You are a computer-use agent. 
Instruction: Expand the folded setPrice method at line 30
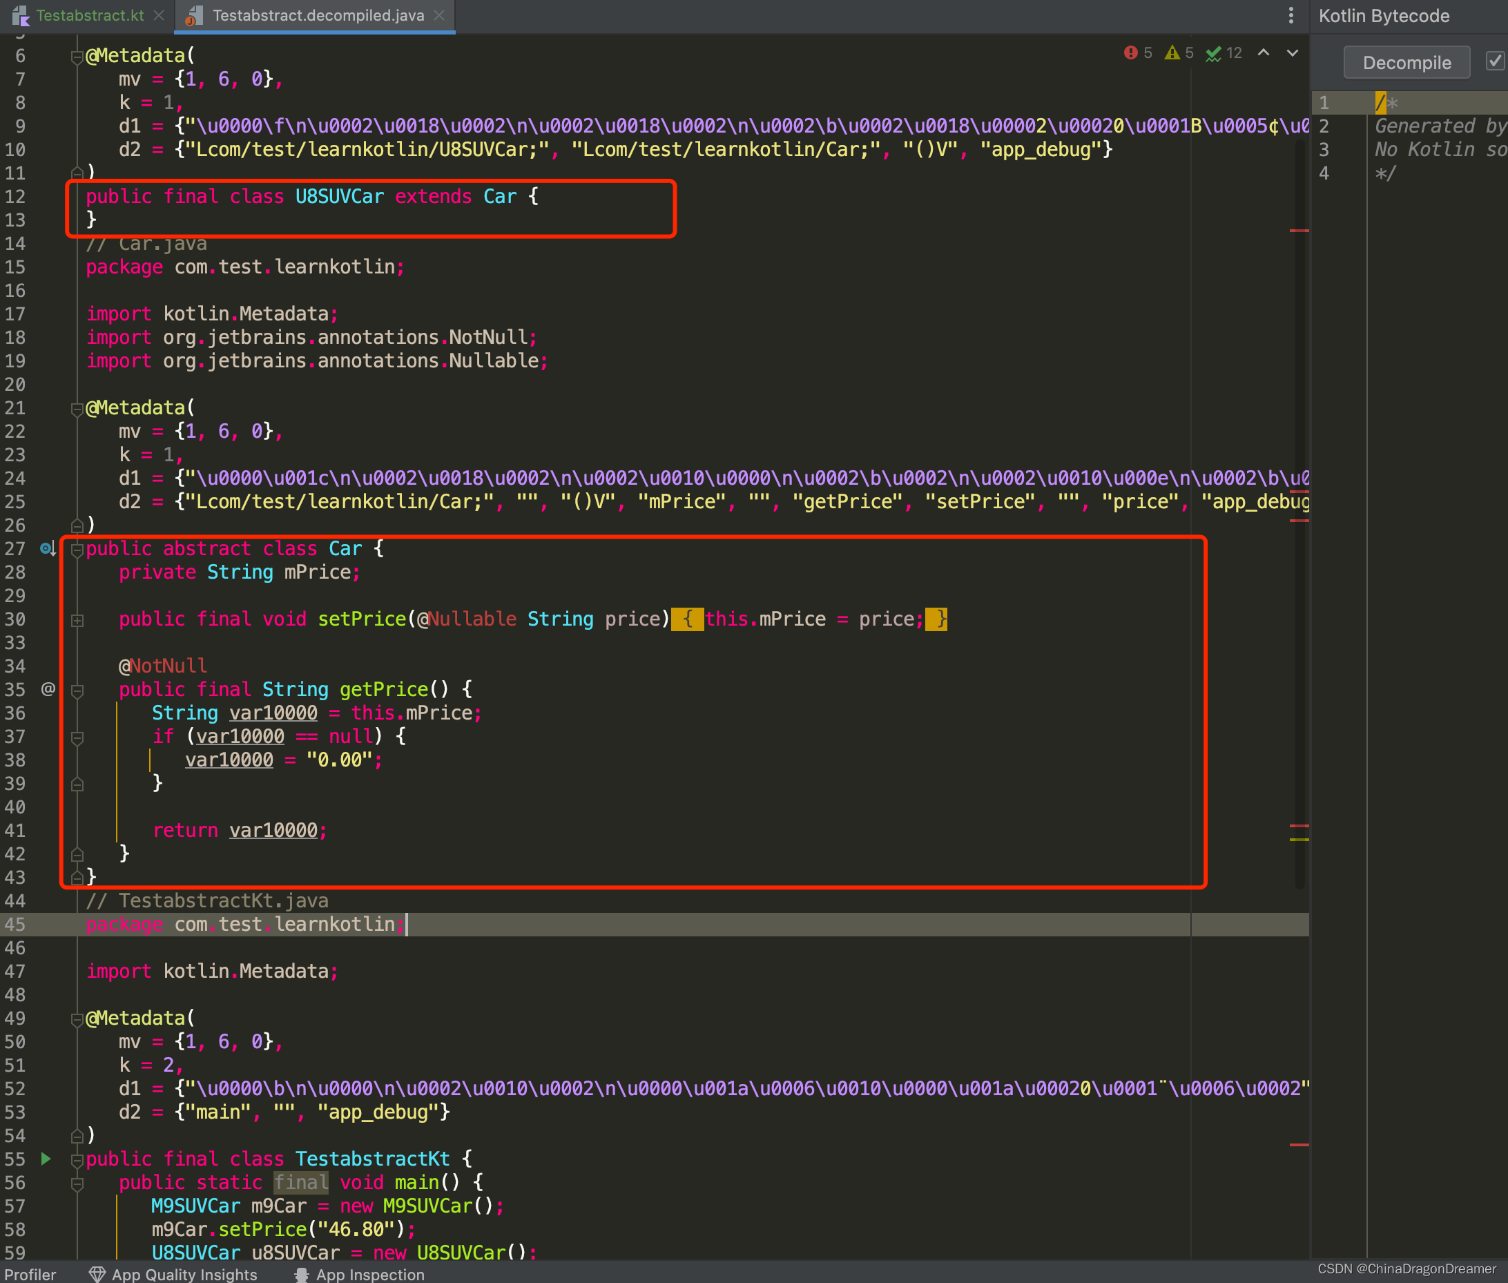(77, 619)
